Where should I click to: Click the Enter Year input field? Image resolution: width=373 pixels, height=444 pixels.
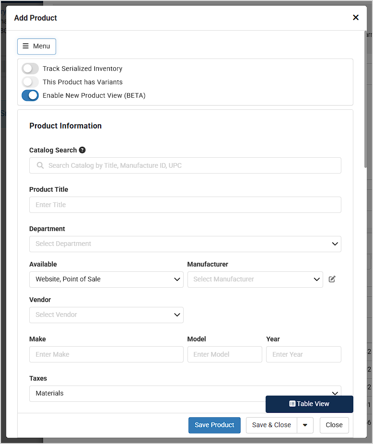pyautogui.click(x=303, y=354)
